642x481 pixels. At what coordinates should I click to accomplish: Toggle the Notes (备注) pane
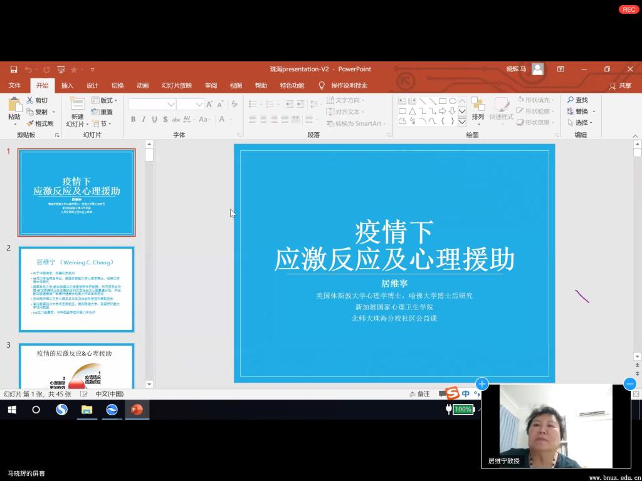pos(419,394)
